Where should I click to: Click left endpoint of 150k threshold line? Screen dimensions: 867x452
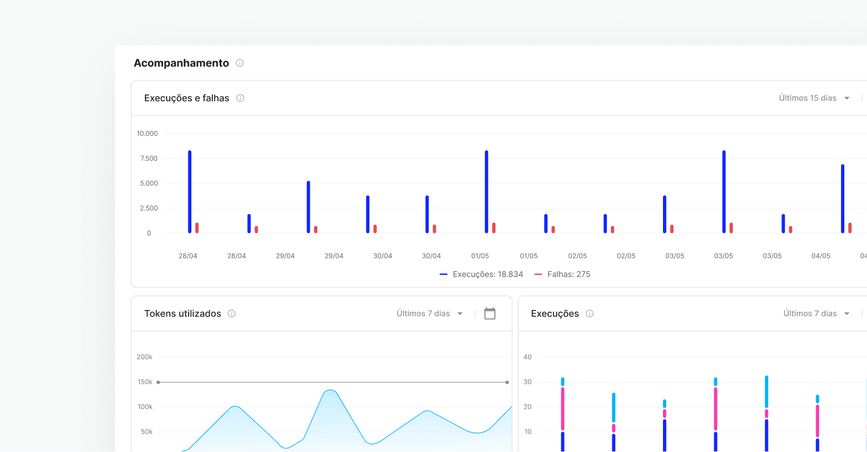(158, 382)
